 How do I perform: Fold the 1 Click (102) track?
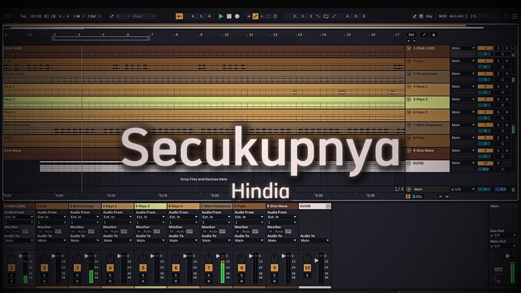(409, 48)
